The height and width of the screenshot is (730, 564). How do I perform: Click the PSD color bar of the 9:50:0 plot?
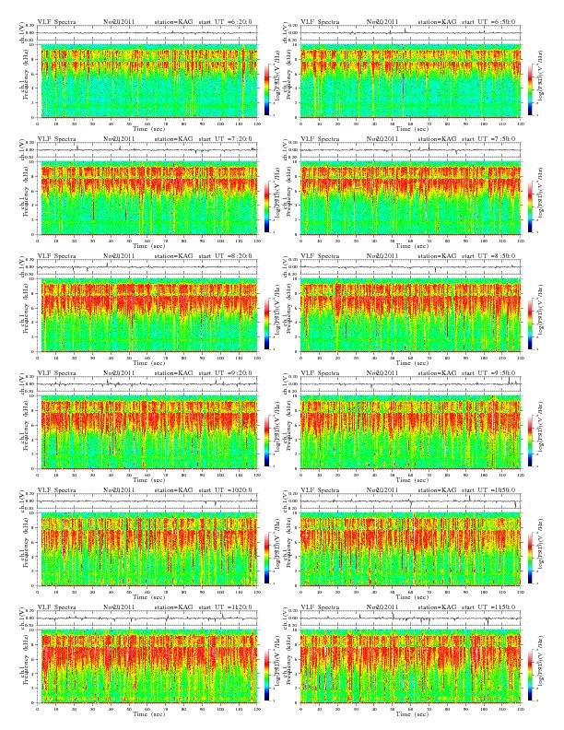(x=531, y=441)
